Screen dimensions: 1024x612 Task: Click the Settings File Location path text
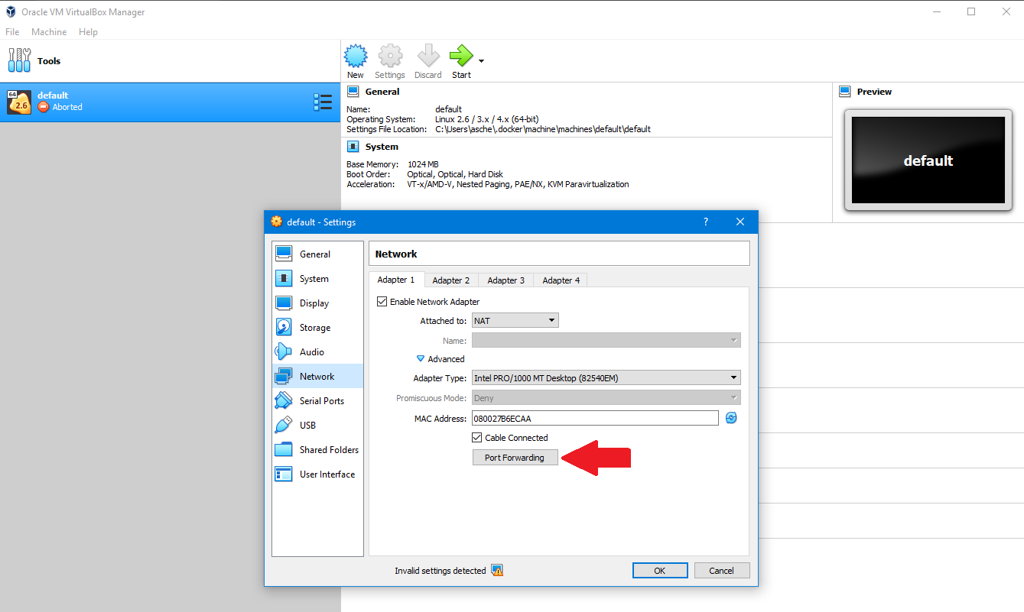pos(543,129)
